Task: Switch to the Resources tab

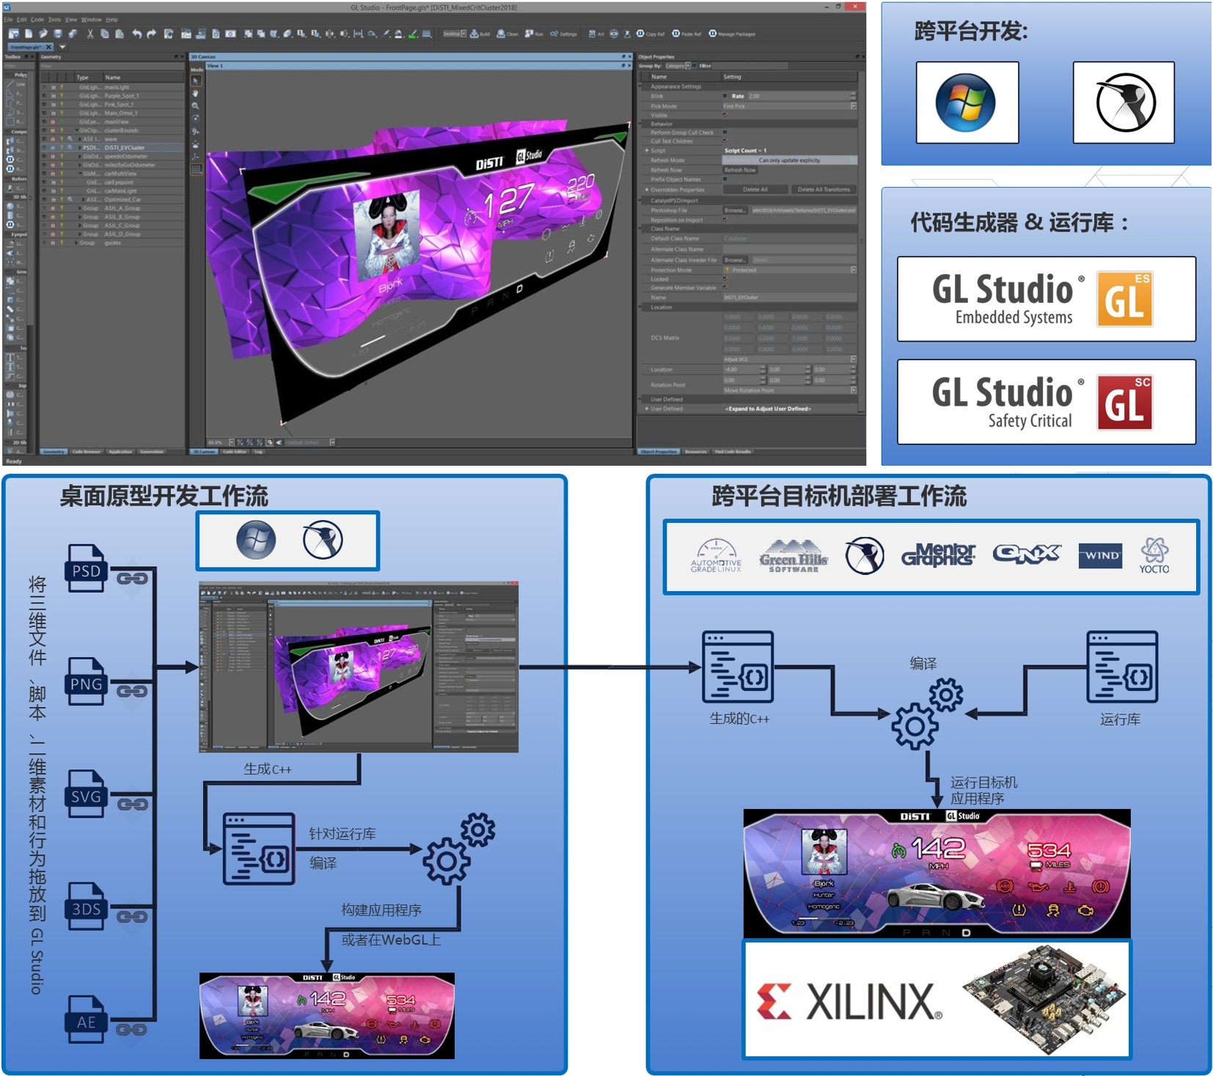Action: click(695, 451)
